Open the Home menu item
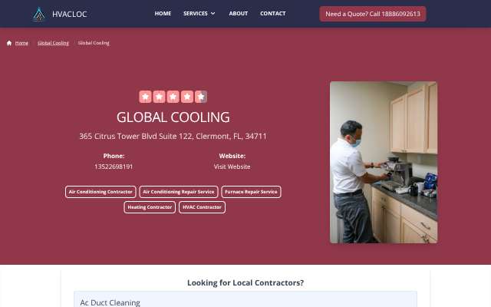The height and width of the screenshot is (307, 491). pyautogui.click(x=163, y=14)
